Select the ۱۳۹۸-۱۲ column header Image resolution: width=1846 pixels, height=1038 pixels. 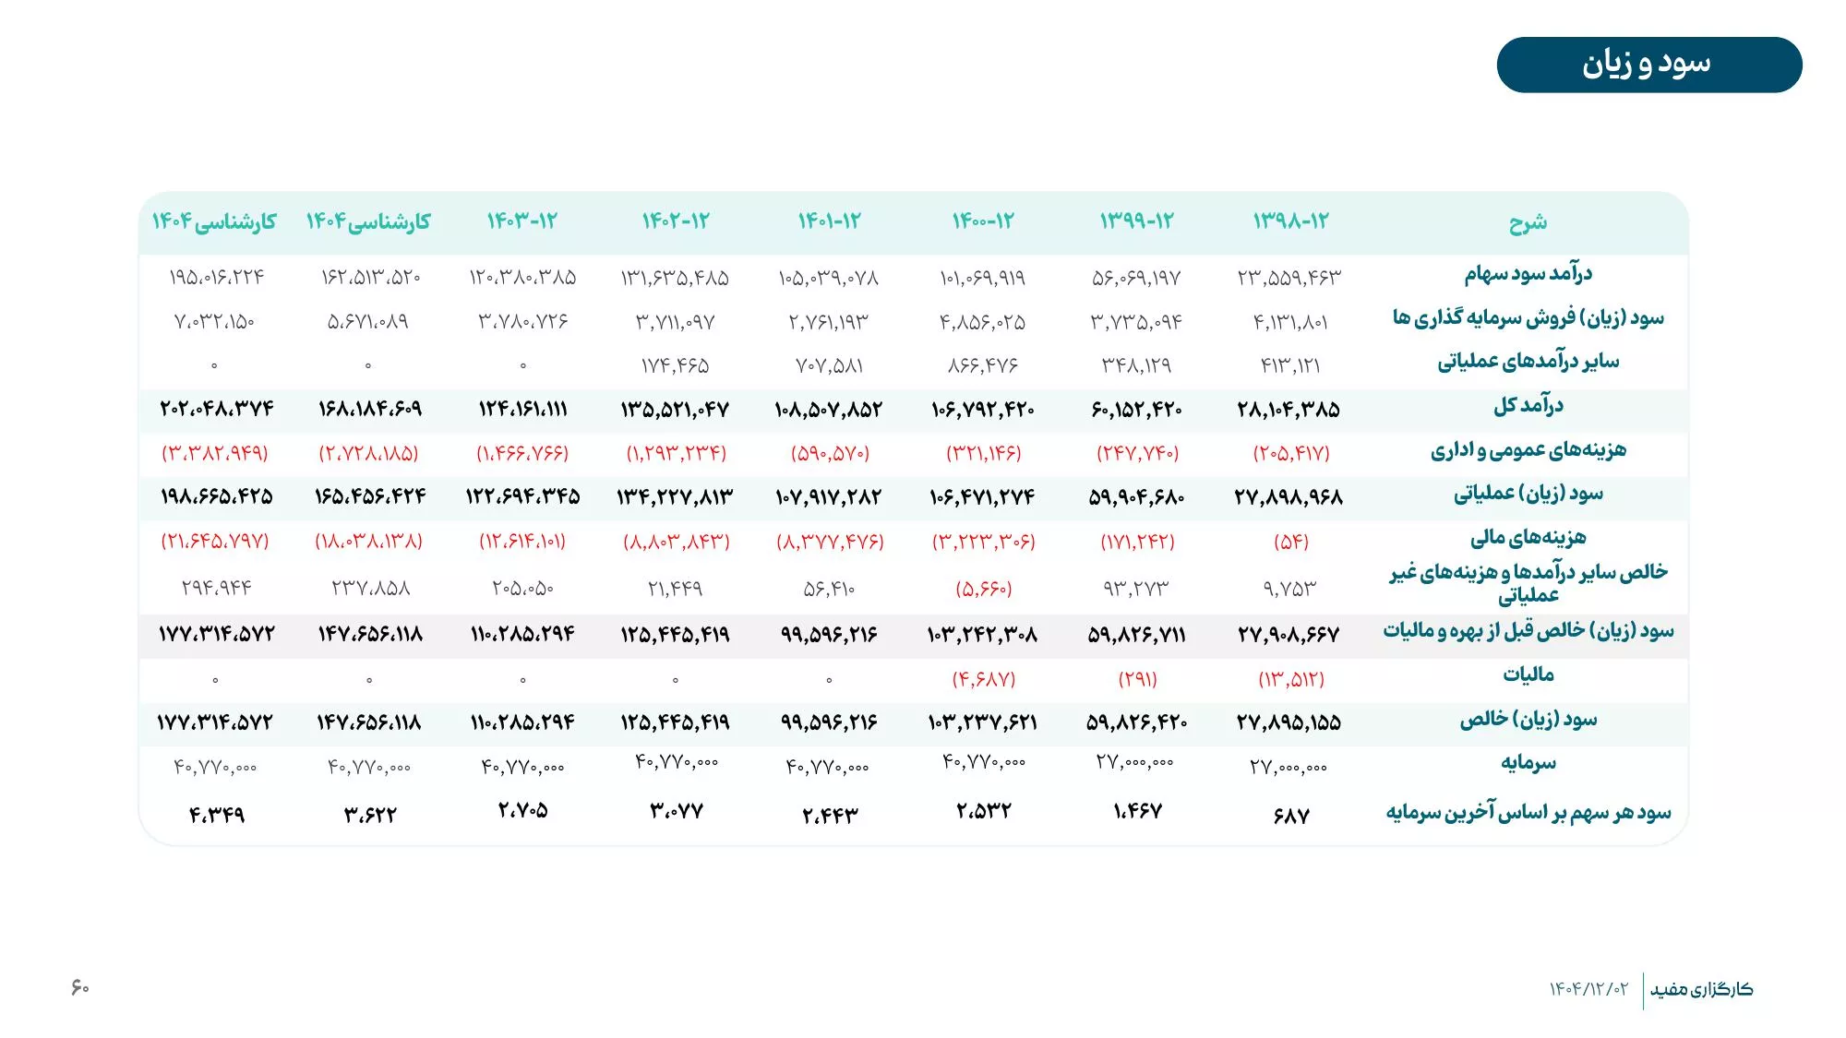coord(1290,221)
